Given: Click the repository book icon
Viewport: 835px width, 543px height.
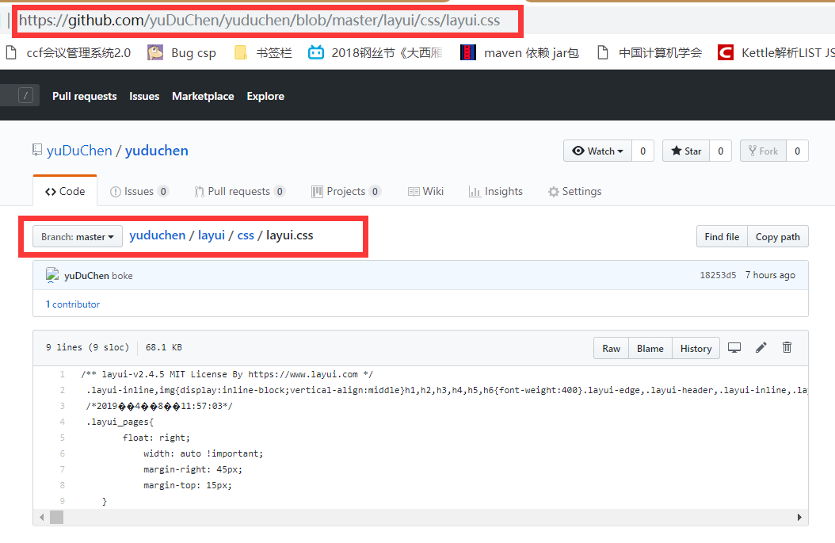Looking at the screenshot, I should tap(37, 150).
